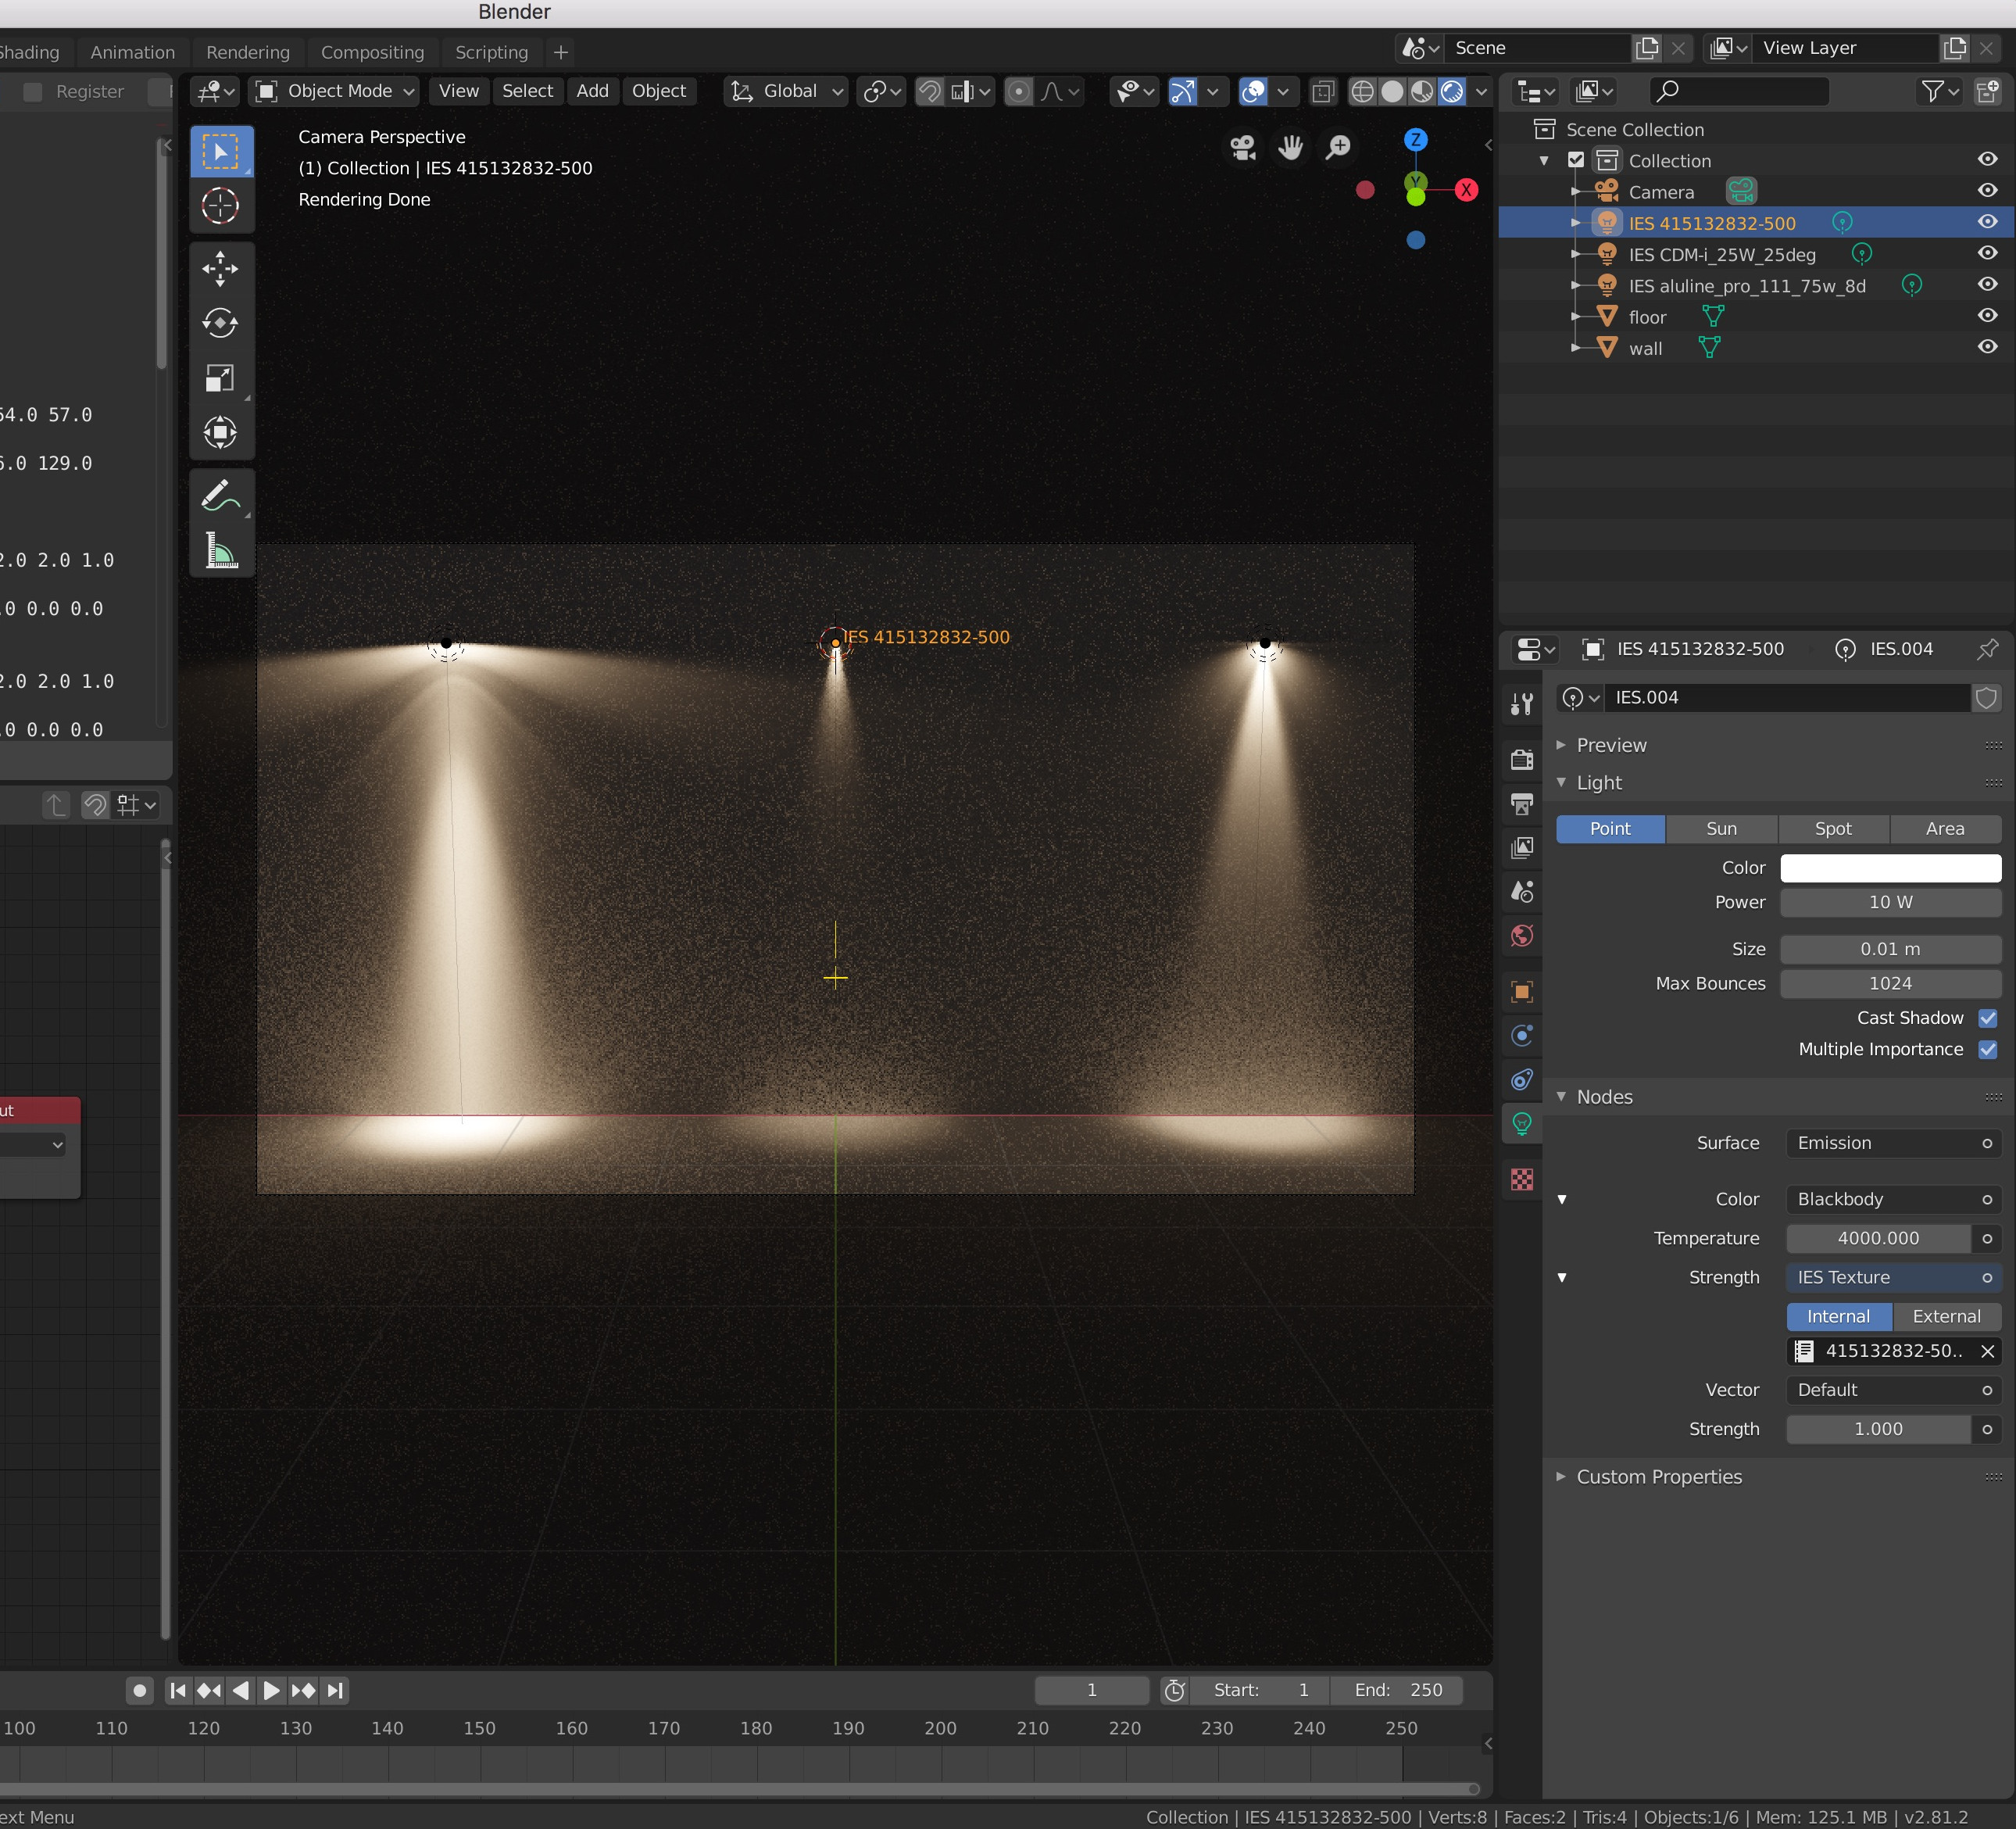The width and height of the screenshot is (2016, 1829).
Task: Open the Render properties tab icon
Action: pos(1522,760)
